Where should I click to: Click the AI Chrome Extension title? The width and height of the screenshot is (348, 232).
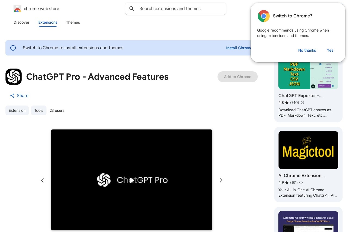point(302,175)
